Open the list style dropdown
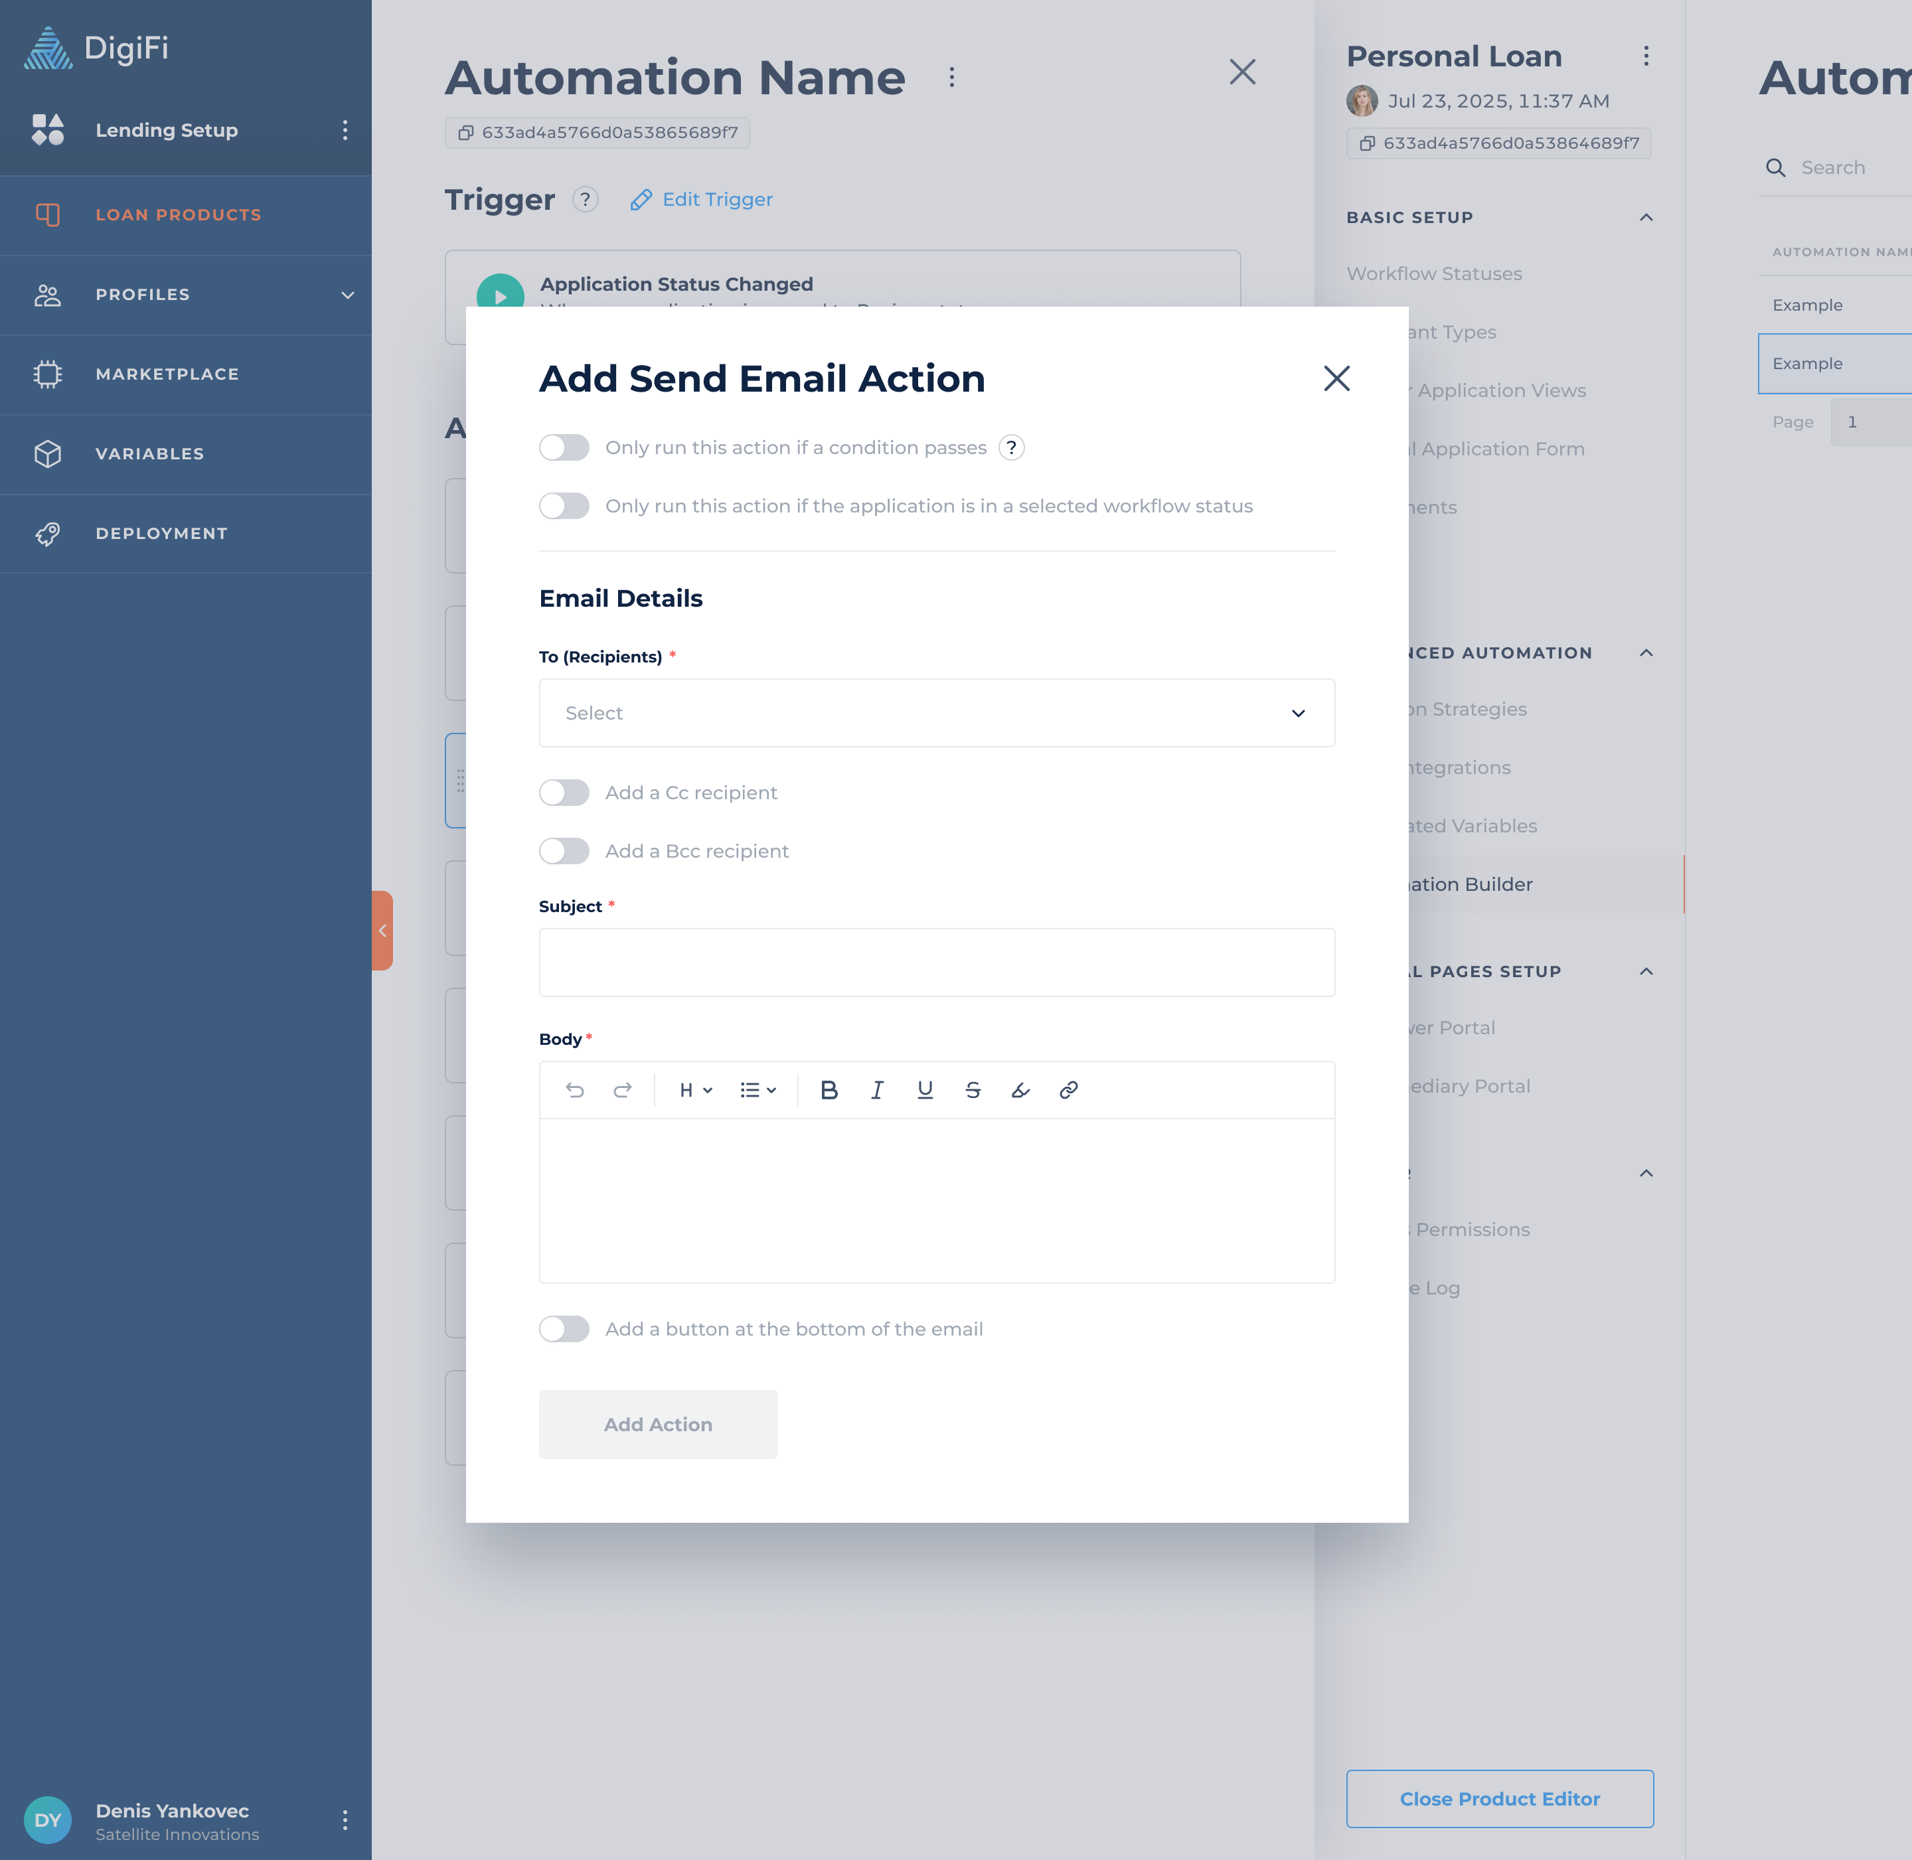Viewport: 1912px width, 1860px height. (757, 1090)
